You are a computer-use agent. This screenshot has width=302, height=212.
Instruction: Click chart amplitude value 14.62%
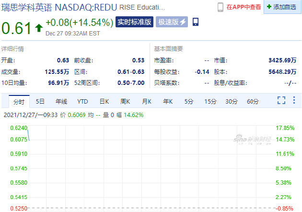134,115
